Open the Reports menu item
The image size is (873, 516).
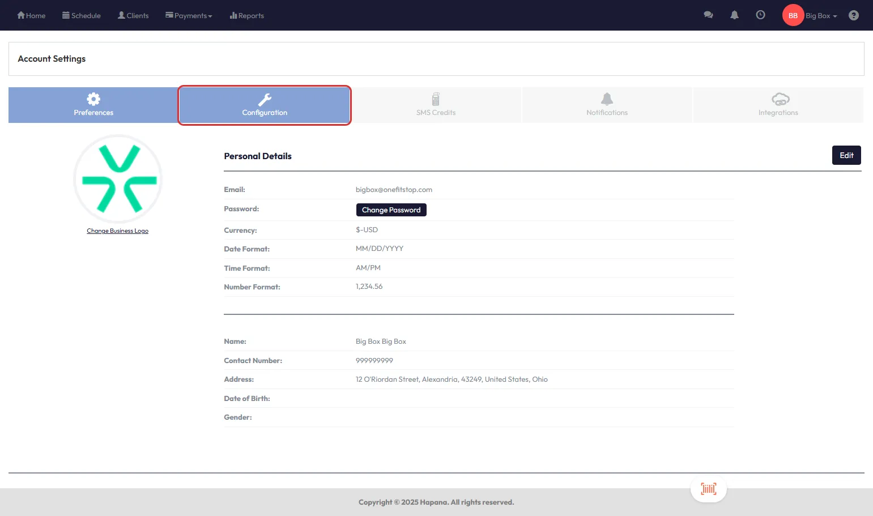point(247,15)
